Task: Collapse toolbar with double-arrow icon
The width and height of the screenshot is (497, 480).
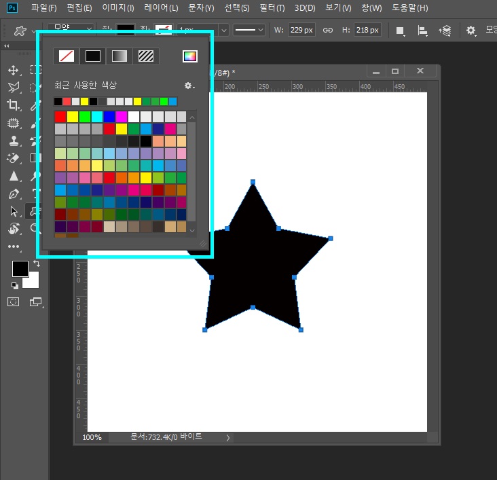Action: tap(6, 46)
